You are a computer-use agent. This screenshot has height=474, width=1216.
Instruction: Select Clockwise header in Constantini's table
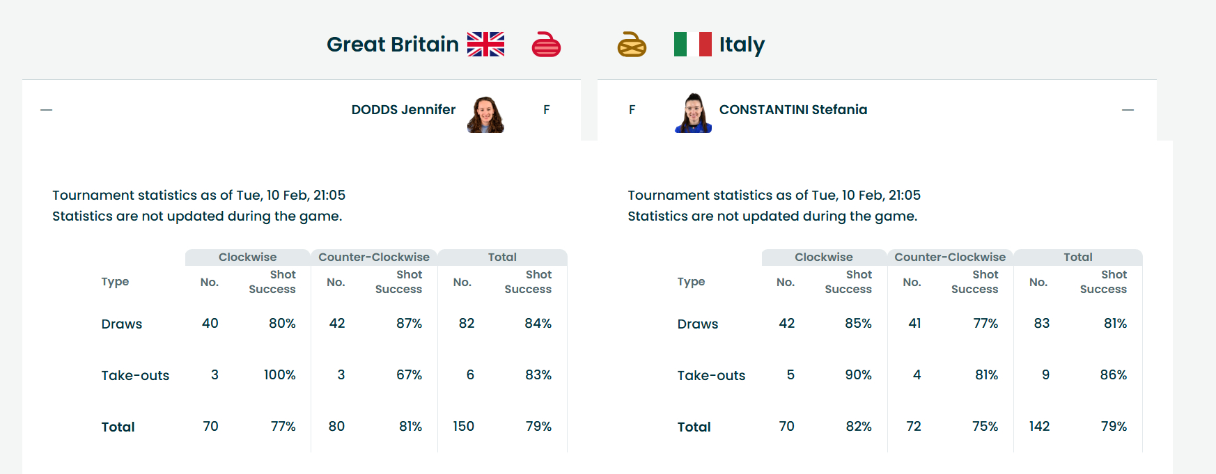pos(823,258)
